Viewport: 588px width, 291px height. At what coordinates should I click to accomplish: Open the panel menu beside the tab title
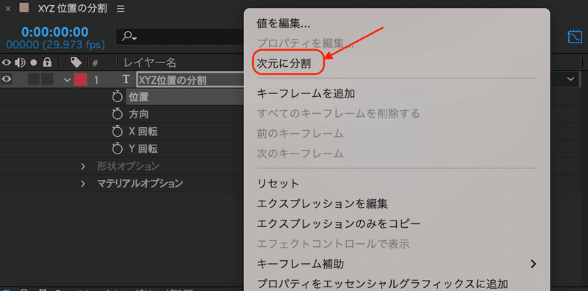(121, 9)
